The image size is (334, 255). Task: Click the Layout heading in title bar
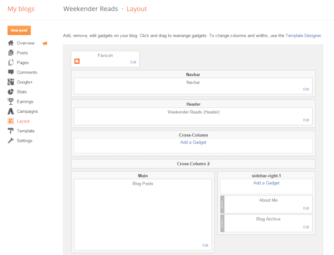tap(137, 9)
